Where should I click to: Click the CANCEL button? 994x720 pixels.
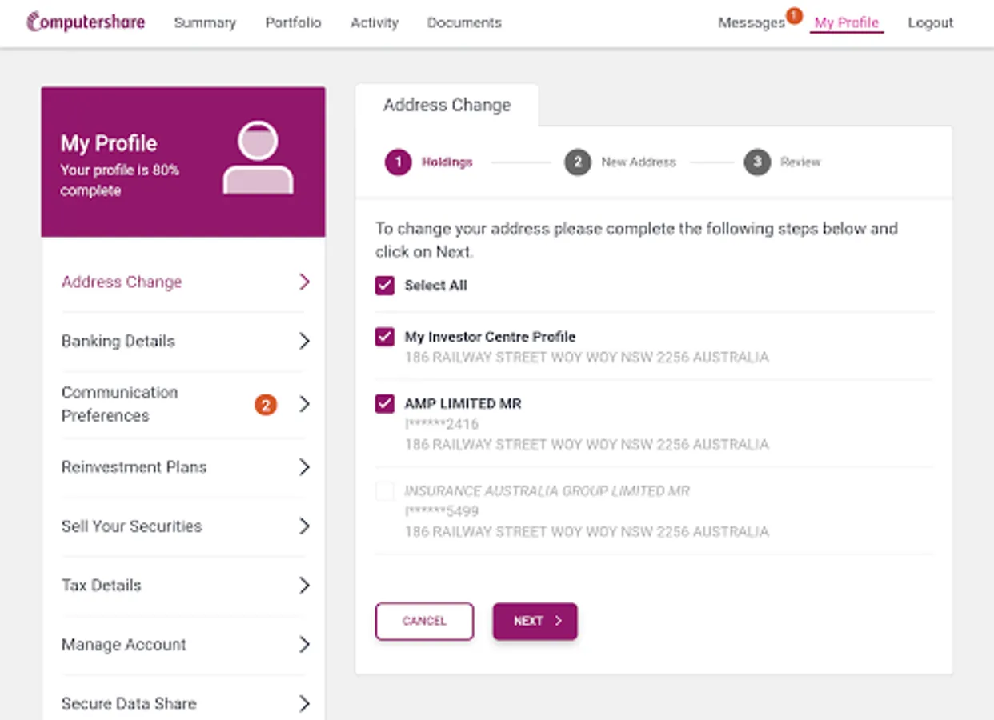coord(424,621)
